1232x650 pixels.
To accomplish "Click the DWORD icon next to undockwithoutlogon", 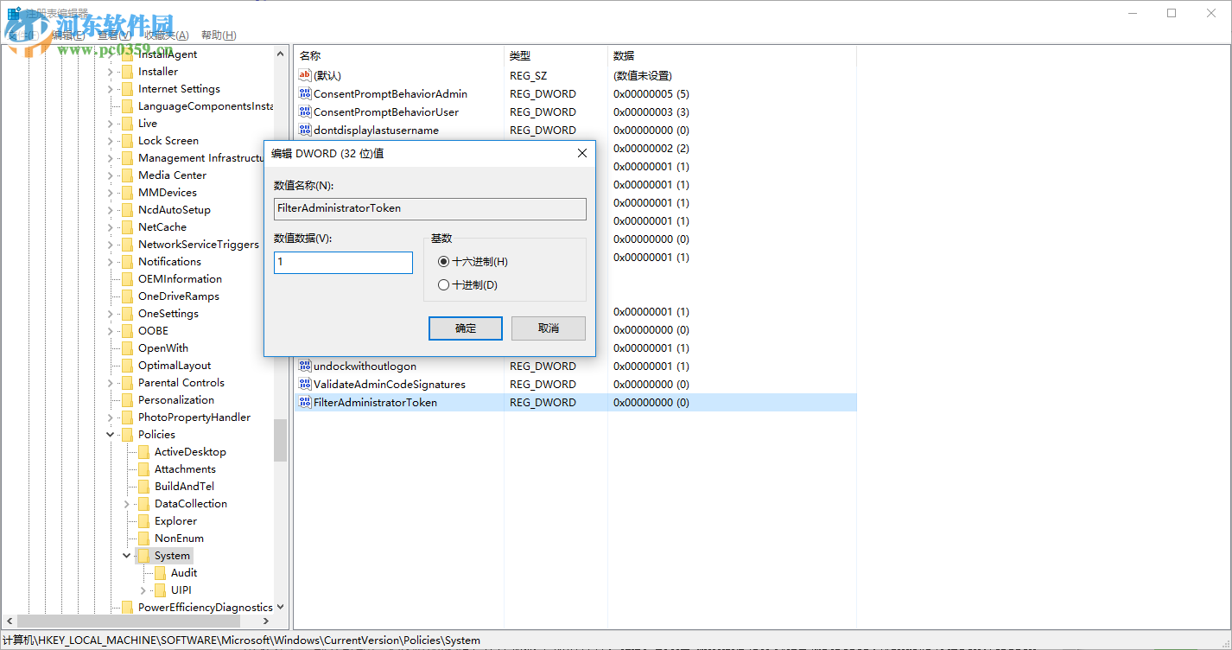I will (304, 366).
